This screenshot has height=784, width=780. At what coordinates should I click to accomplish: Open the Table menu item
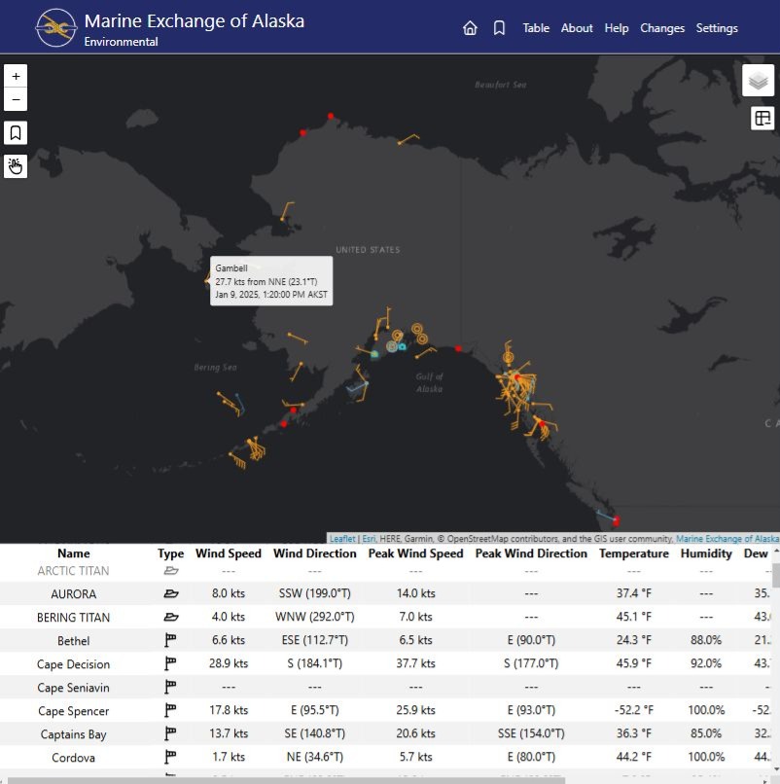pyautogui.click(x=536, y=28)
